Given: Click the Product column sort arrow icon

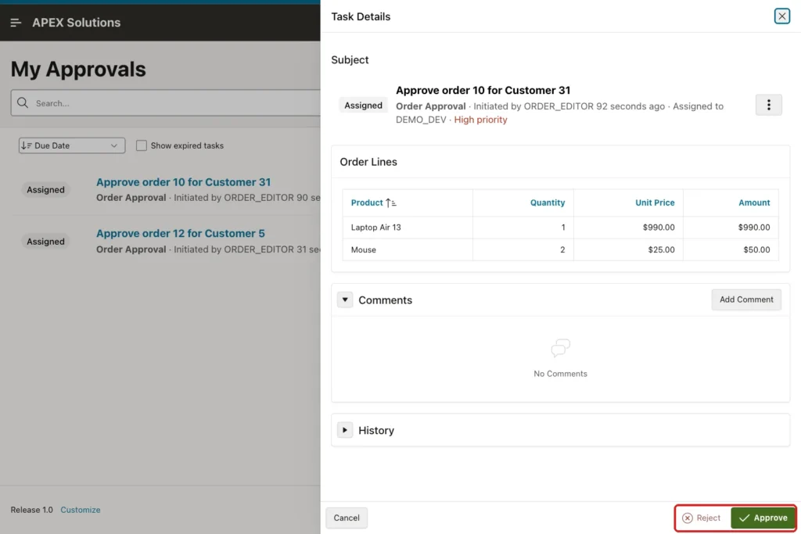Looking at the screenshot, I should point(391,202).
